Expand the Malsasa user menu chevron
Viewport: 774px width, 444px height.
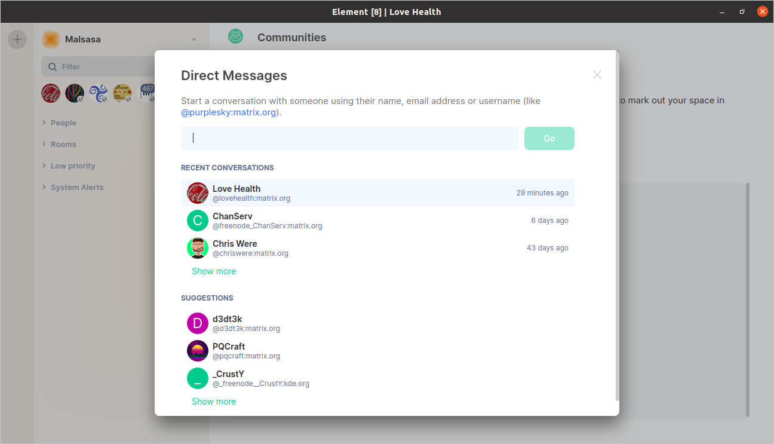(x=194, y=39)
